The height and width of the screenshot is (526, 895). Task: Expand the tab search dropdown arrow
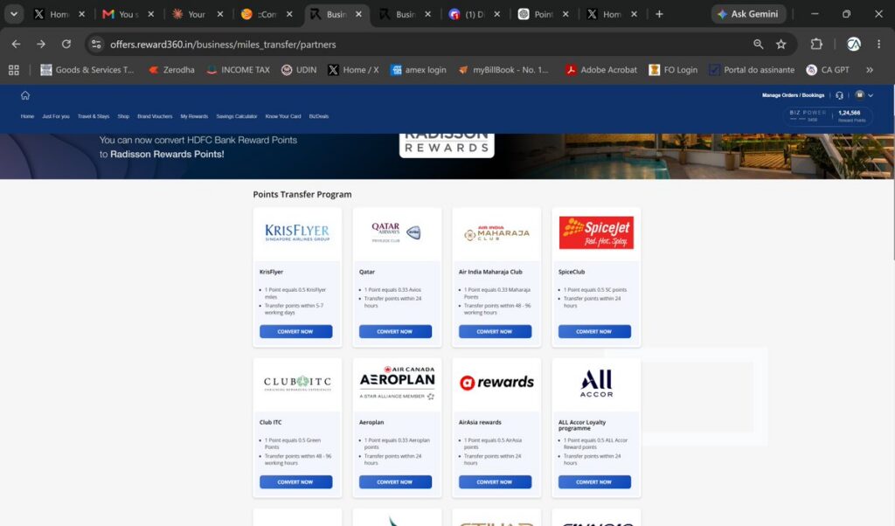14,14
